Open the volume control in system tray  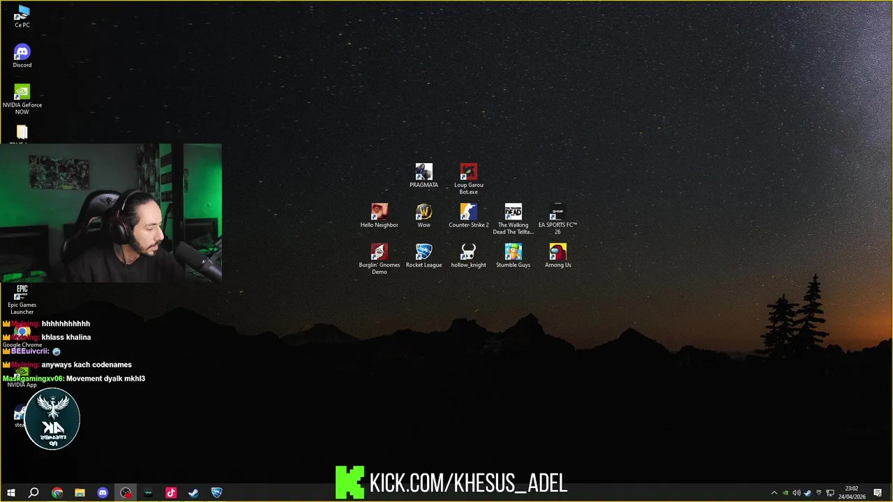tap(796, 493)
